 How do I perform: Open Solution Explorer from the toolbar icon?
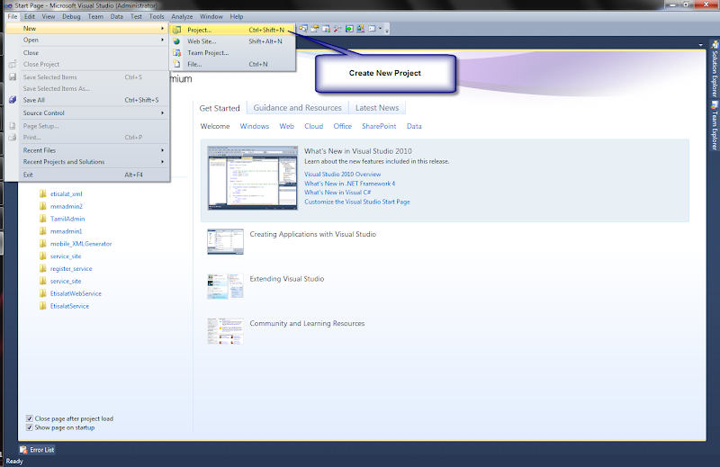pos(303,29)
